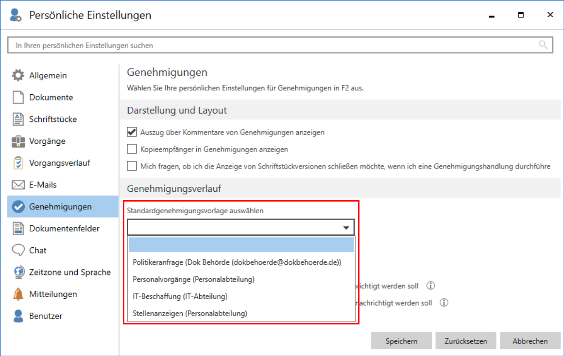Click the E-Mails envelope icon
Image resolution: width=564 pixels, height=356 pixels.
click(x=18, y=185)
